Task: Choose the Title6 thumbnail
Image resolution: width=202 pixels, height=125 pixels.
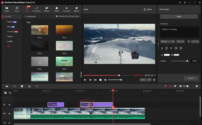Action: (x=64, y=61)
